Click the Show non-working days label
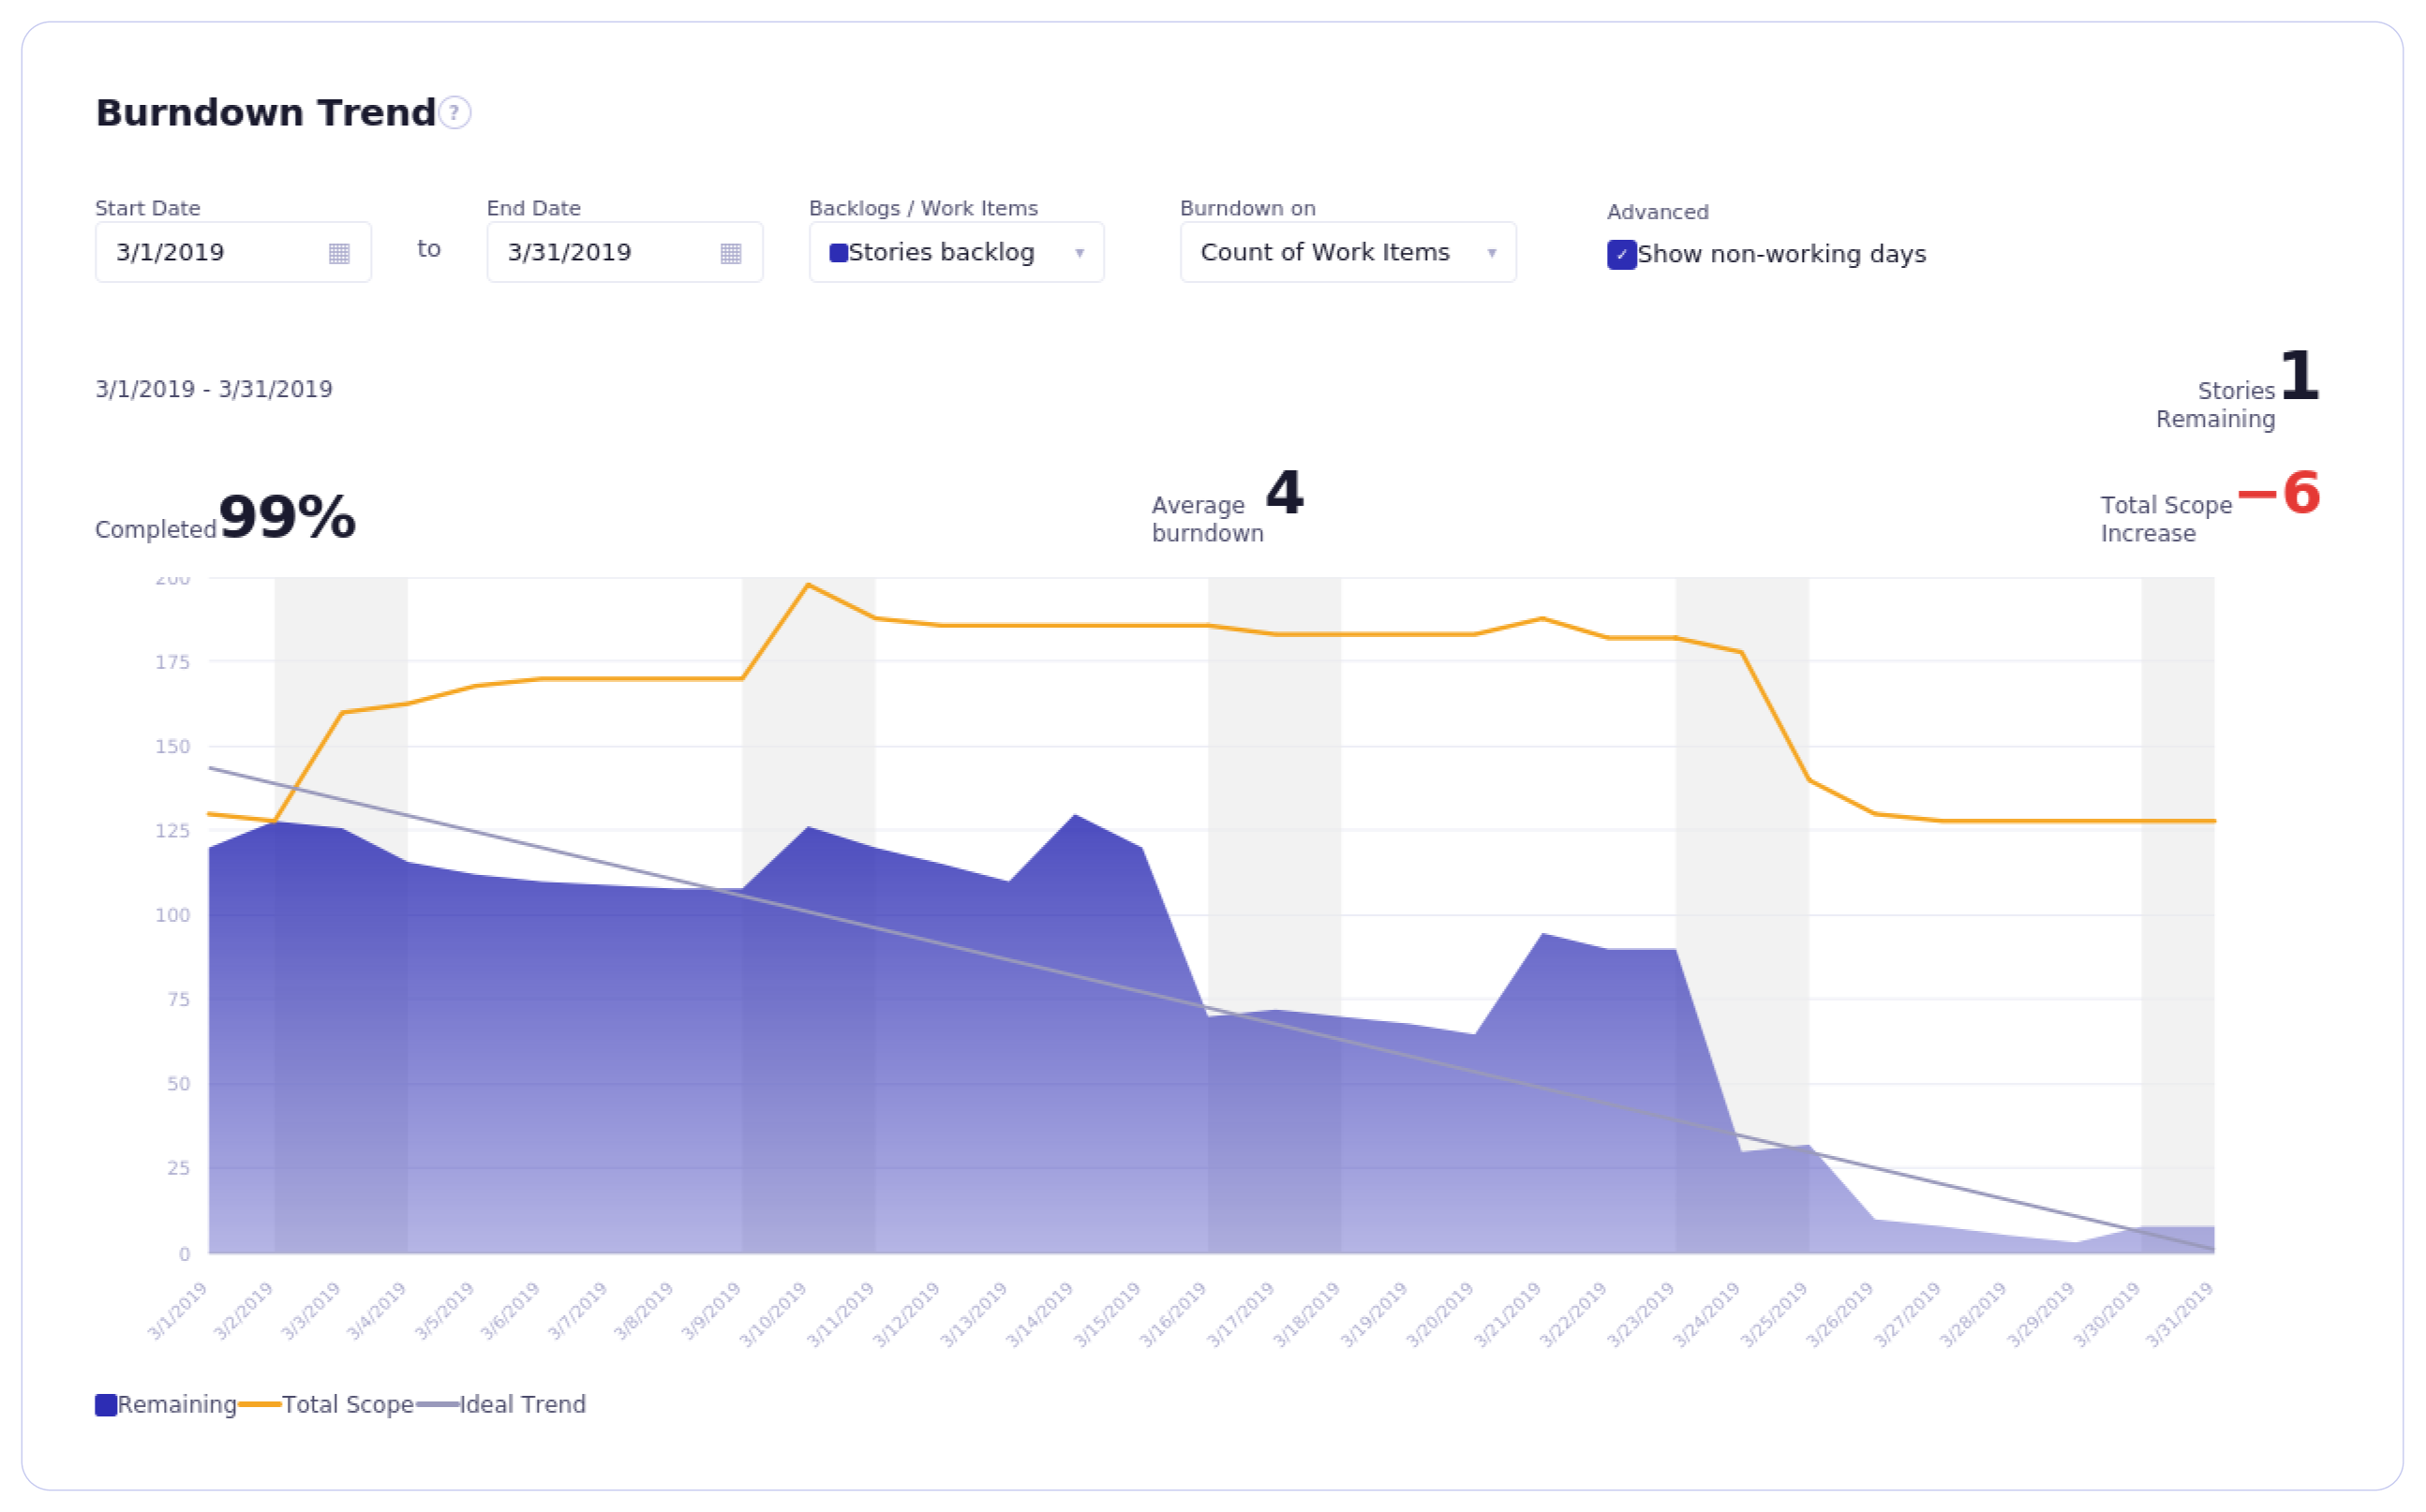Screen dimensions: 2426x1512 coord(1781,255)
